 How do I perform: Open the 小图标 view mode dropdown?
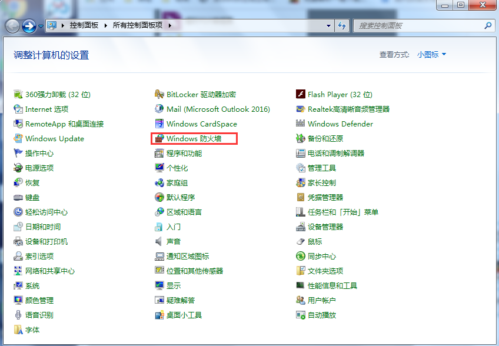(431, 55)
